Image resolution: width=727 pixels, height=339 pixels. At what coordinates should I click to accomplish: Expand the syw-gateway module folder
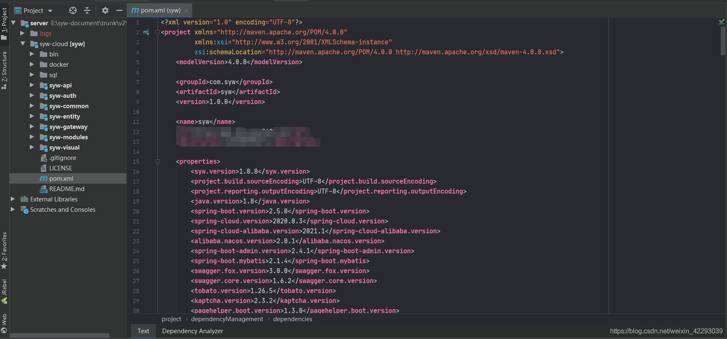pyautogui.click(x=32, y=126)
